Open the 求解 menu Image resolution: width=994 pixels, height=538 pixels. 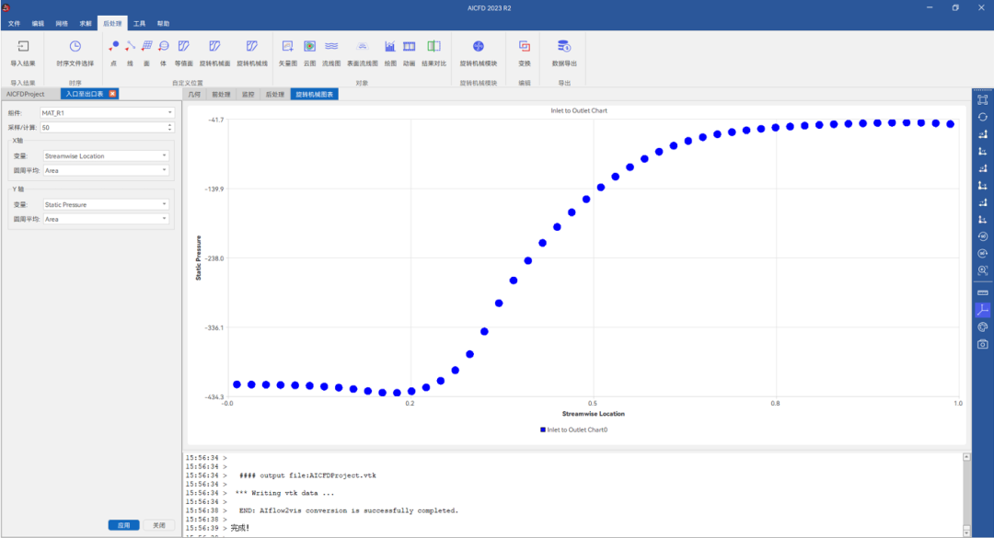click(x=86, y=23)
